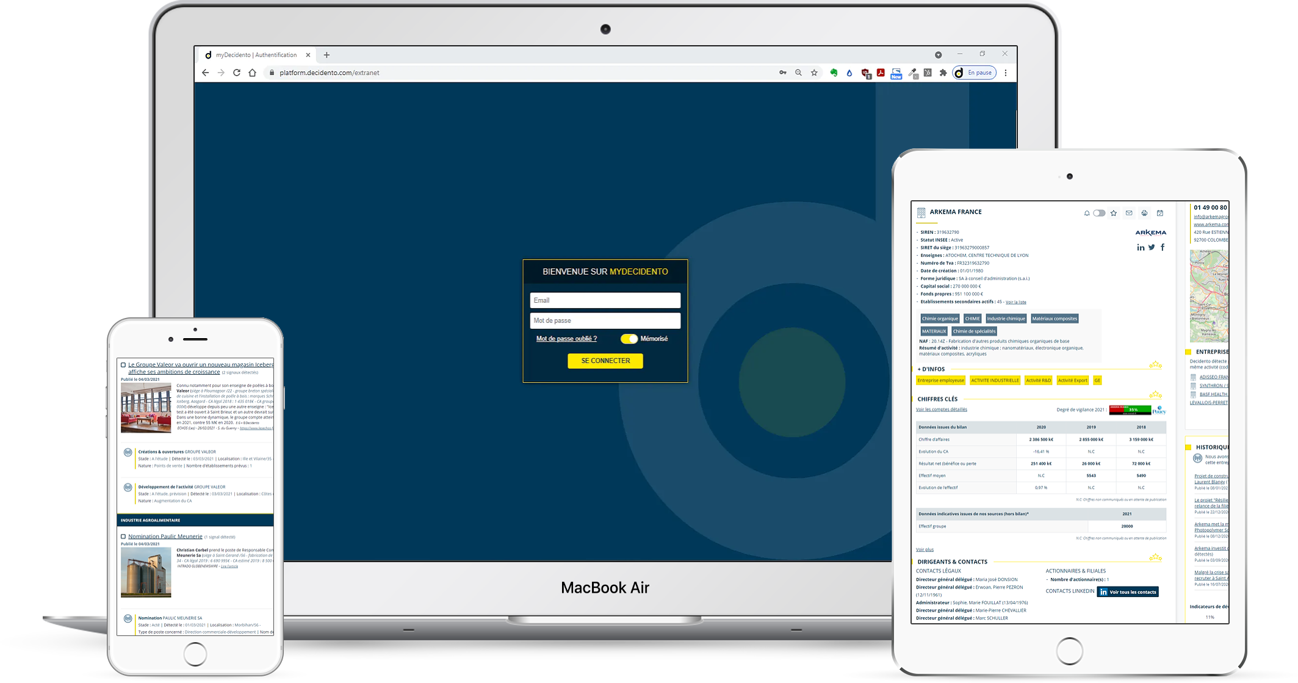Click the Email input field
The image size is (1298, 683).
605,300
